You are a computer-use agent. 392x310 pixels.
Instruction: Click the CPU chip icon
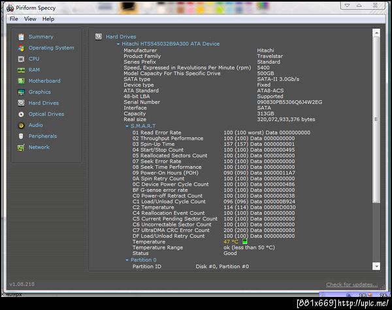21,59
